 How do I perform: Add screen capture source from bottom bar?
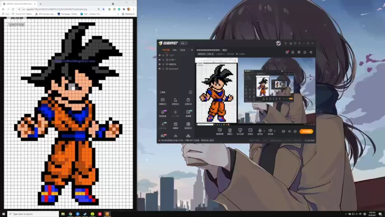click(x=219, y=131)
